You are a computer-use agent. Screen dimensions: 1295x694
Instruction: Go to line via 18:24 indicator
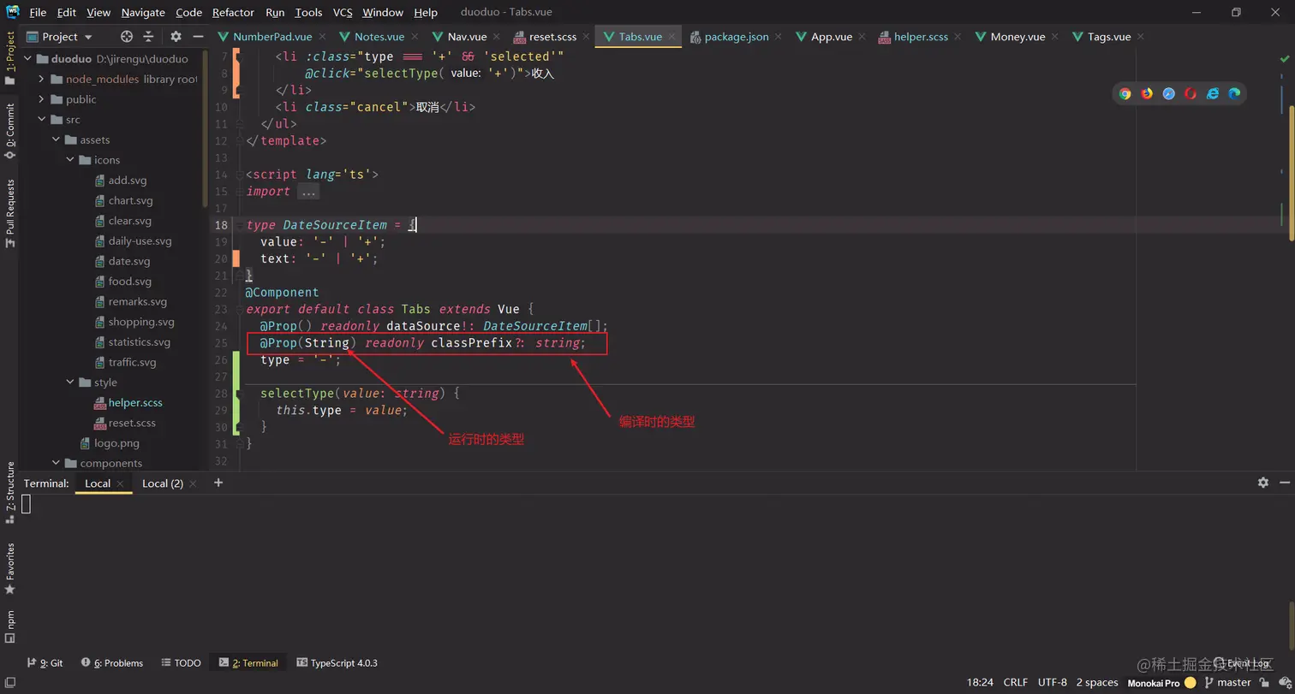tap(980, 683)
